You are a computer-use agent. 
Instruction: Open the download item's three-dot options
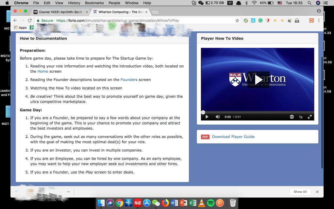(x=68, y=192)
